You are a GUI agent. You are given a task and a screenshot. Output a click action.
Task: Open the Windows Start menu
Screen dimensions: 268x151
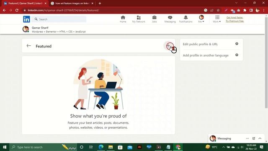(x=5, y=147)
